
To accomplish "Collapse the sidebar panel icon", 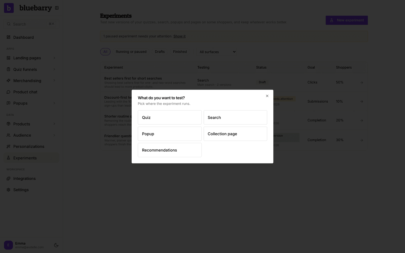I will click(57, 8).
